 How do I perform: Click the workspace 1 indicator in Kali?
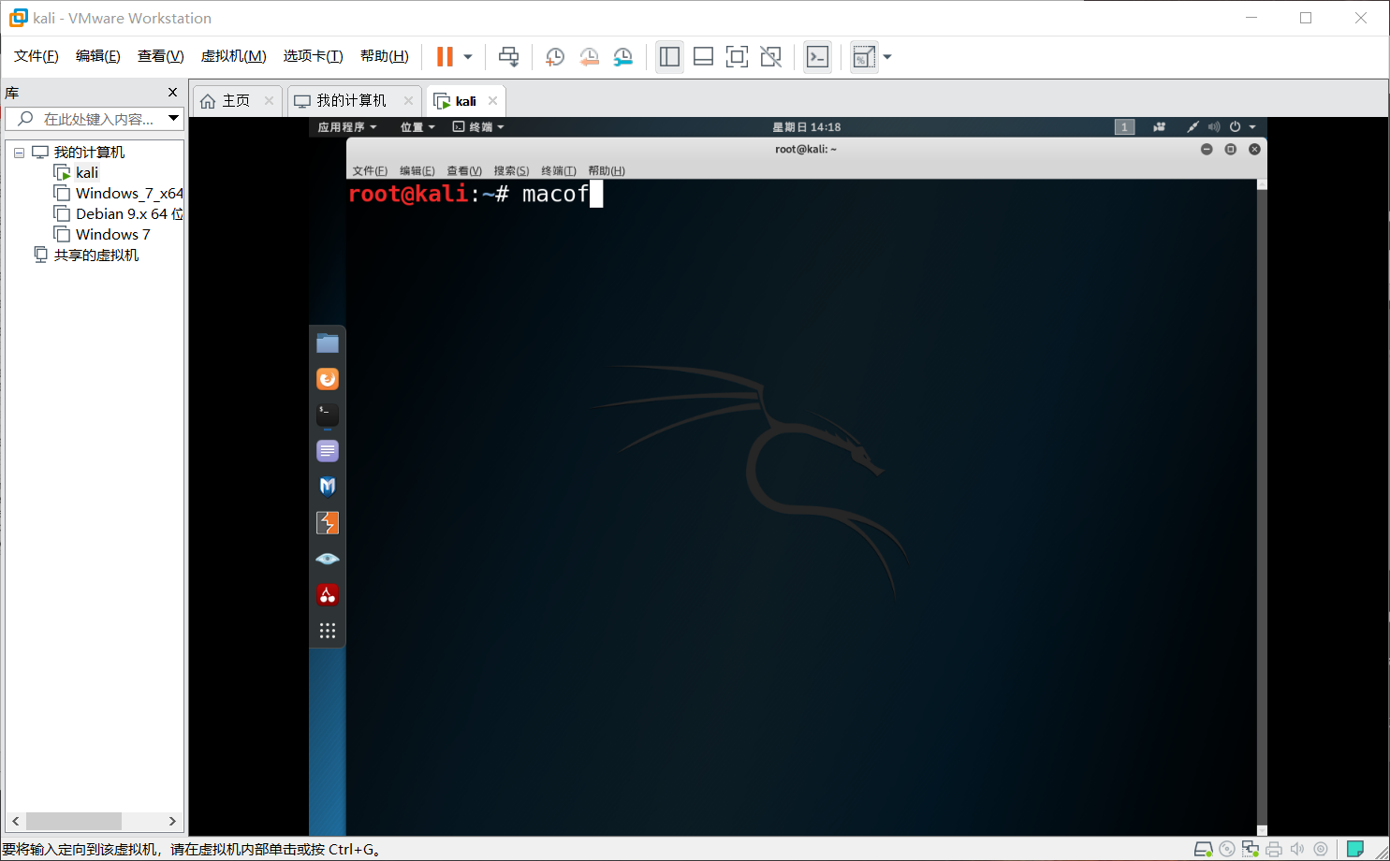(1125, 127)
